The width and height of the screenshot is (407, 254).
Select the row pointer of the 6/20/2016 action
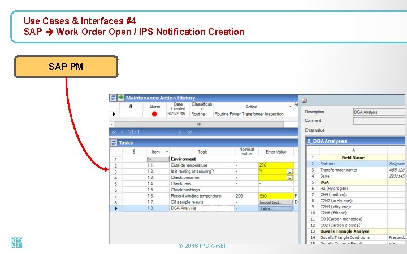[x=114, y=114]
